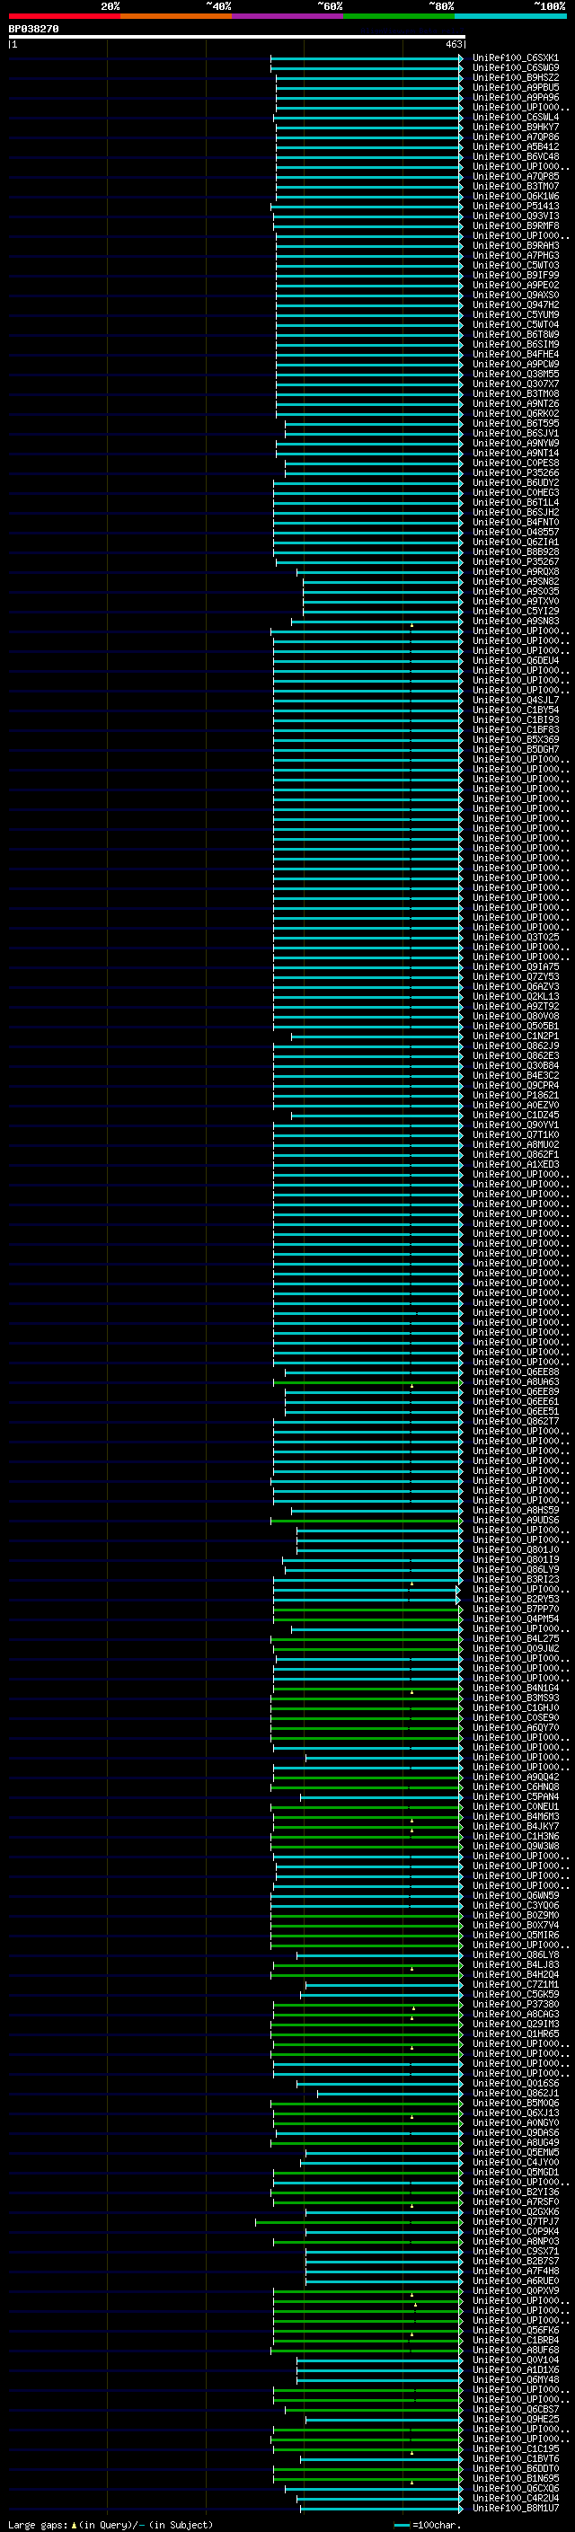
Task: Click the cyan ~100% legend segment
Action: [x=510, y=16]
